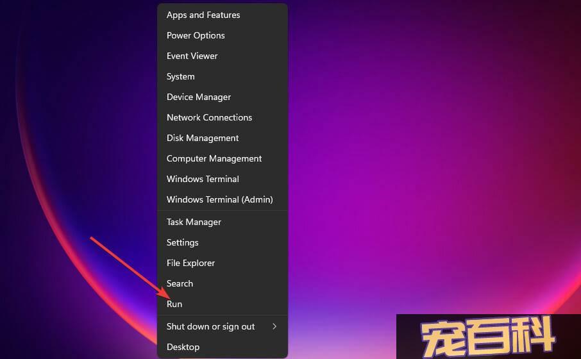Select the Search menu item
This screenshot has height=359, width=581.
(223, 283)
